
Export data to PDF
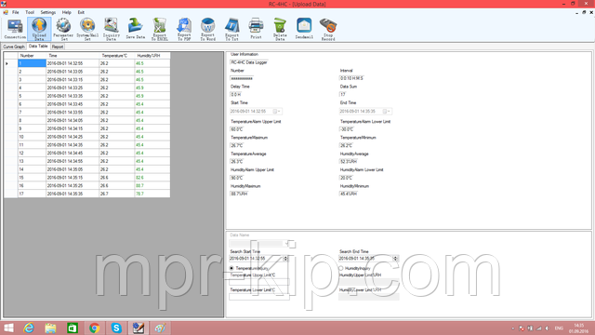[184, 29]
